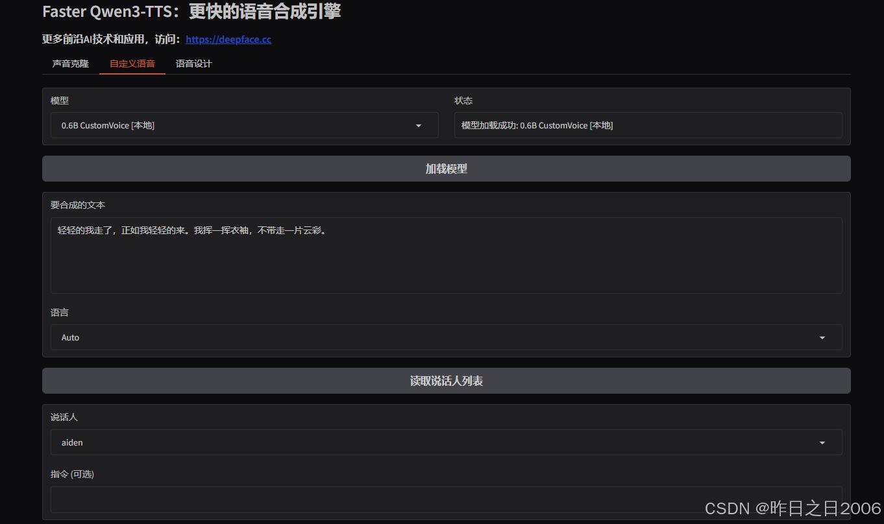Click the 模型 dropdown arrow icon
The height and width of the screenshot is (524, 884).
(419, 126)
